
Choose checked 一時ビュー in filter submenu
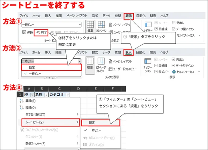[x=101, y=130]
